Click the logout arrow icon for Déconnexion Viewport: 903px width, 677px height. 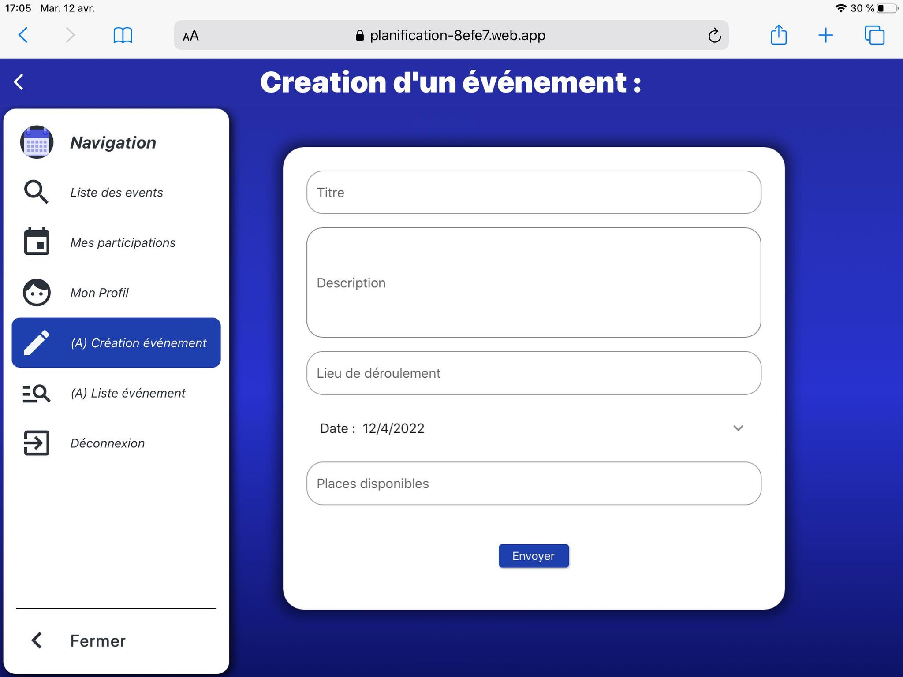coord(36,443)
